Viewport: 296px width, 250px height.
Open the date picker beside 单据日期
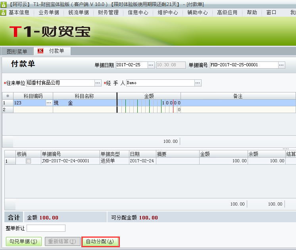click(151, 65)
